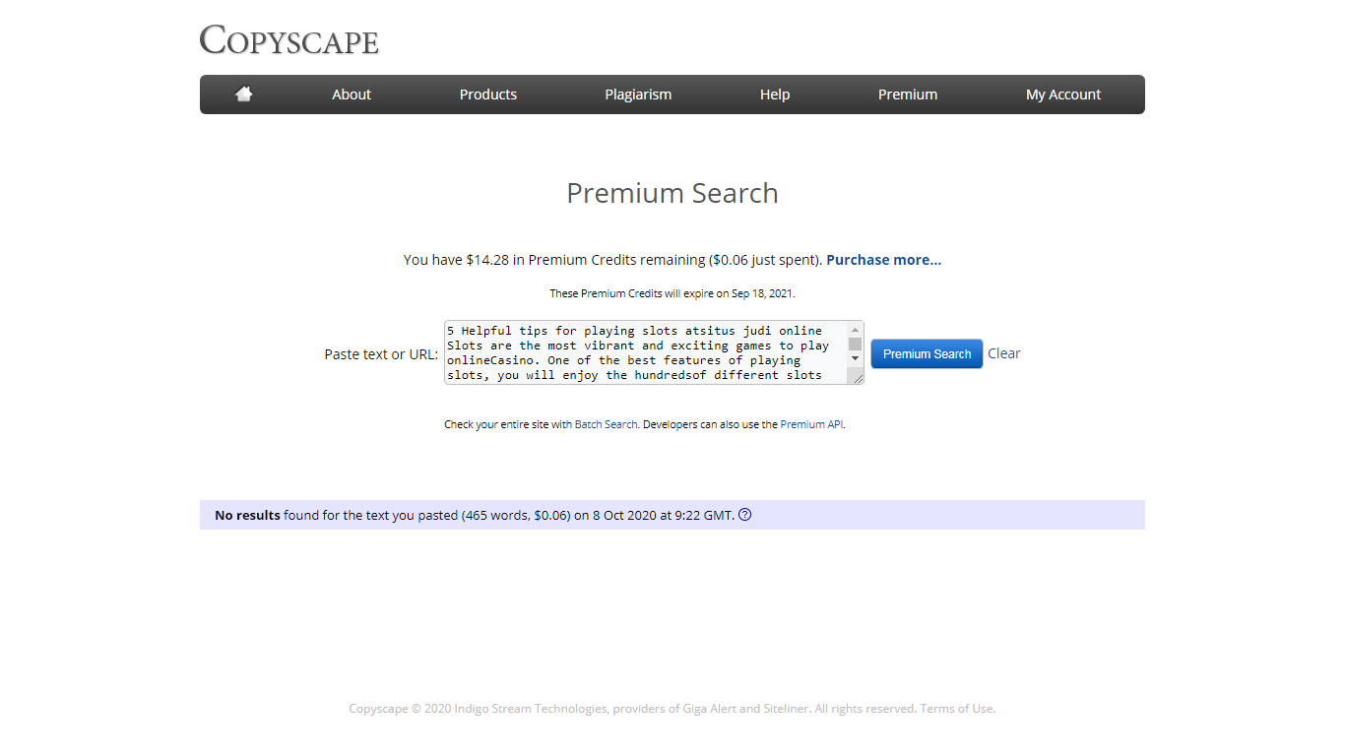1345x756 pixels.
Task: Click the 'Paste text or URL:' label
Action: (x=381, y=354)
